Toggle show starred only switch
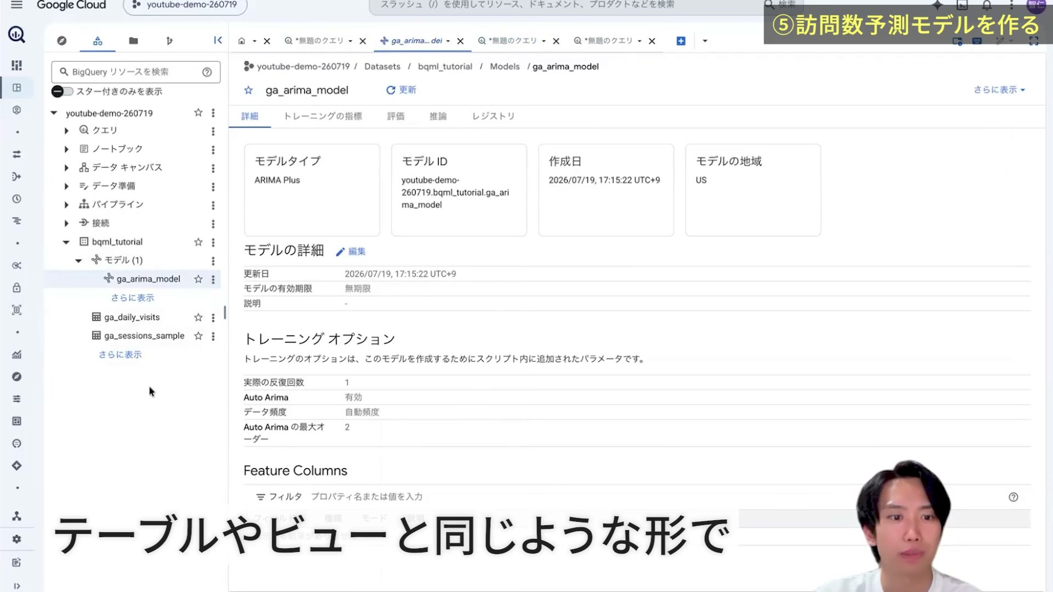The width and height of the screenshot is (1053, 592). point(62,92)
